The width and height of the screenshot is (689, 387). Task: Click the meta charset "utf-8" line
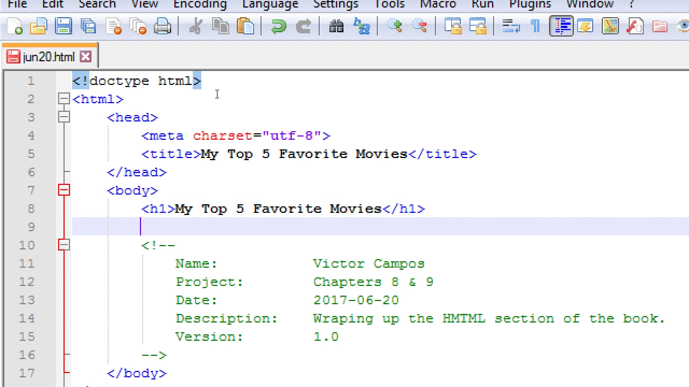click(x=236, y=135)
